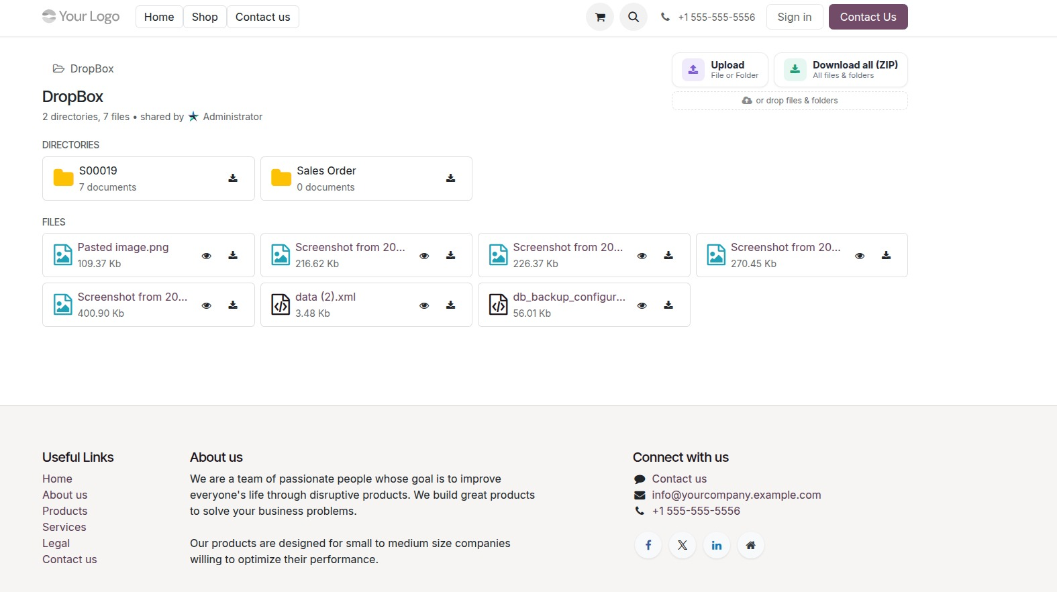1057x592 pixels.
Task: Open the S00019 directory
Action: coord(148,179)
